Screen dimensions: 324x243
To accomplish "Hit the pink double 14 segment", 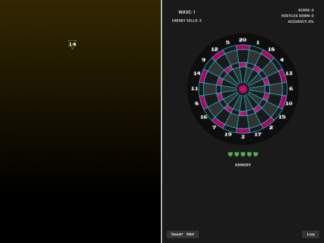I will 203,76.
